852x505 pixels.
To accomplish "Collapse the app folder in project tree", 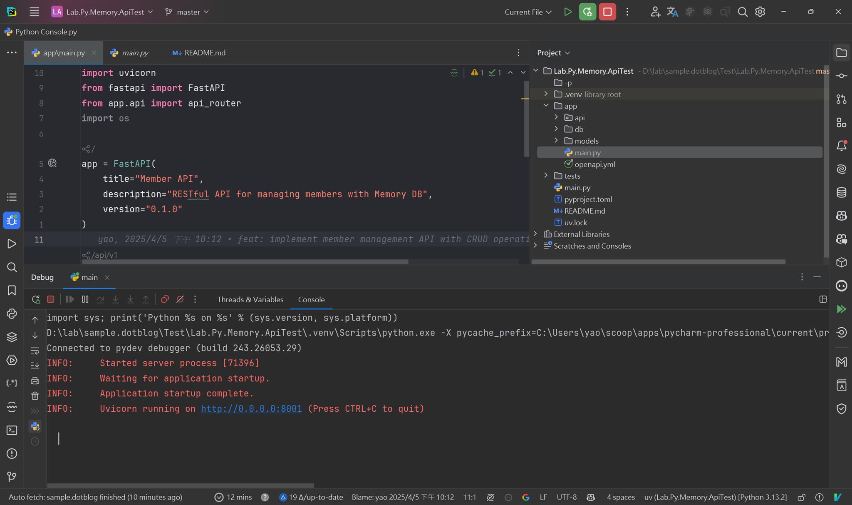I will tap(546, 106).
